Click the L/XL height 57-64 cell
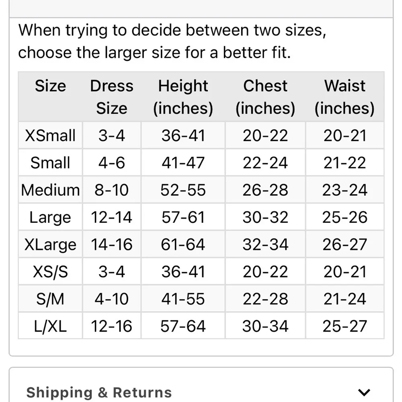The image size is (402, 402). pyautogui.click(x=183, y=326)
